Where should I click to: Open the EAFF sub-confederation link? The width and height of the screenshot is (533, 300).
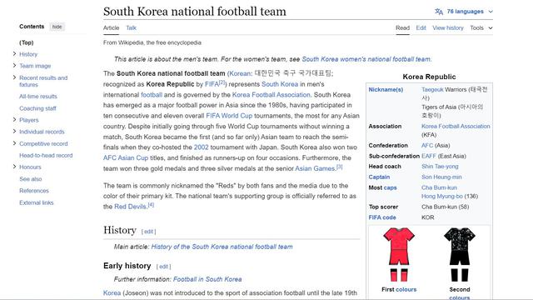coord(429,156)
